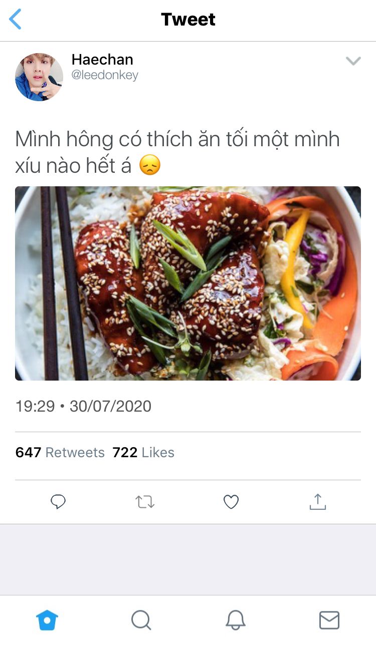Screen dimensions: 376x645
Task: Open the Messages envelope tab
Action: pos(329,620)
